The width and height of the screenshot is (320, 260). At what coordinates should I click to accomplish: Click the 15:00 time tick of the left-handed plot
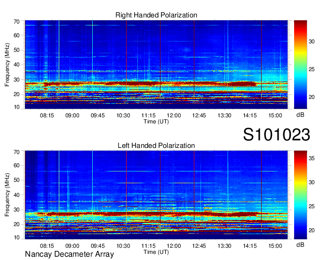tap(275, 246)
